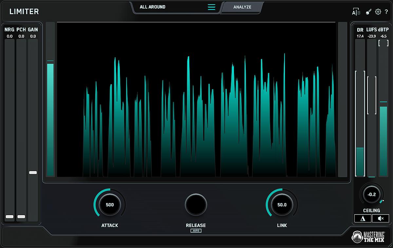
Task: Toggle the speaker mute button under Ceiling
Action: [x=381, y=219]
